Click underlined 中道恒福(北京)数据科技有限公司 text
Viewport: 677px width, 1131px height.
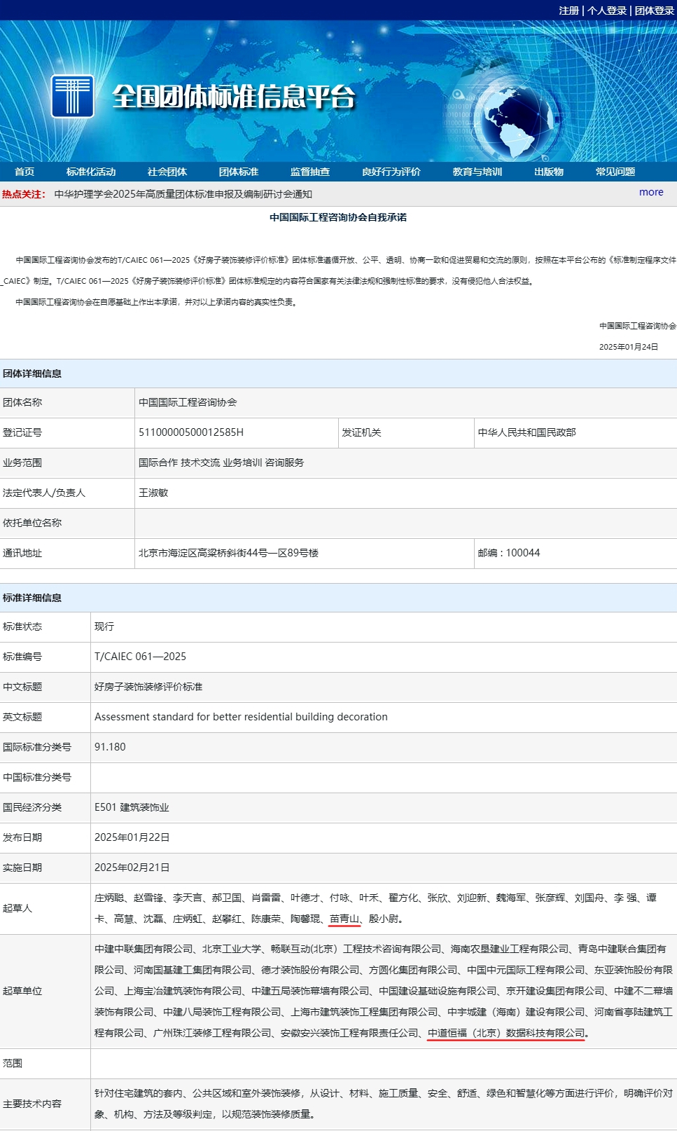point(506,1033)
